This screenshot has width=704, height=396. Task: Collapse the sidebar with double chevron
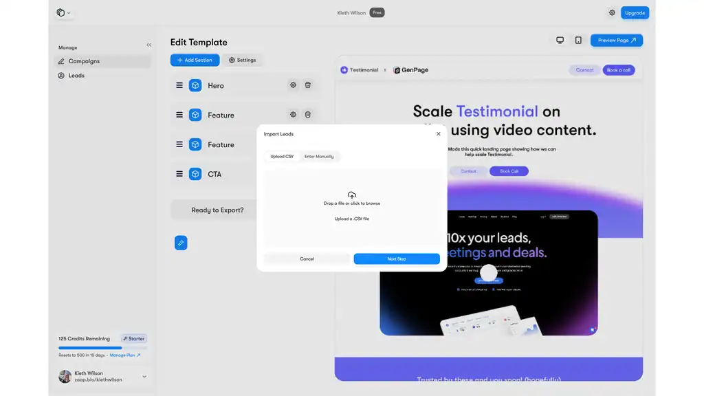(149, 45)
